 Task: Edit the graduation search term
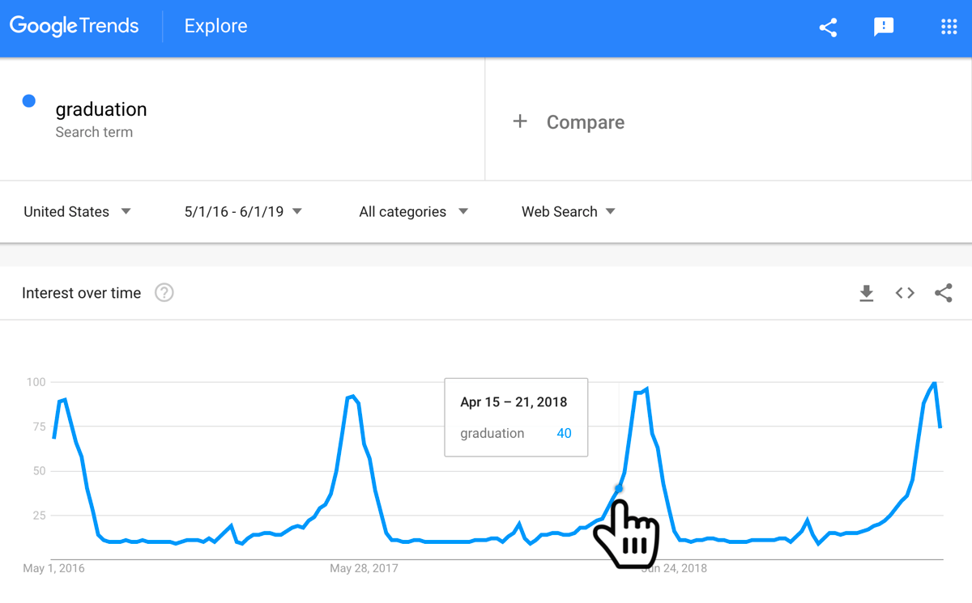[x=101, y=110]
